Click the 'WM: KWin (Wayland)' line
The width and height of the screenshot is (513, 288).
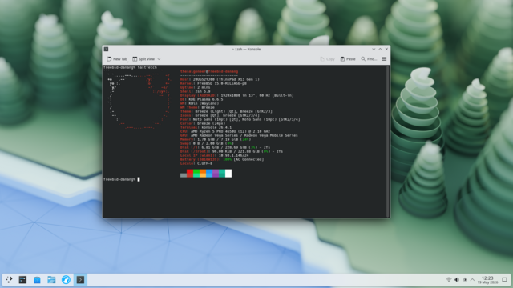pos(200,103)
